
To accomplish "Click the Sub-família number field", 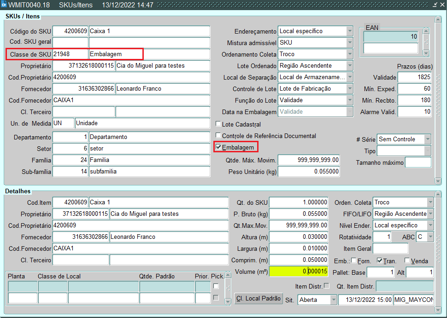I will click(x=71, y=172).
